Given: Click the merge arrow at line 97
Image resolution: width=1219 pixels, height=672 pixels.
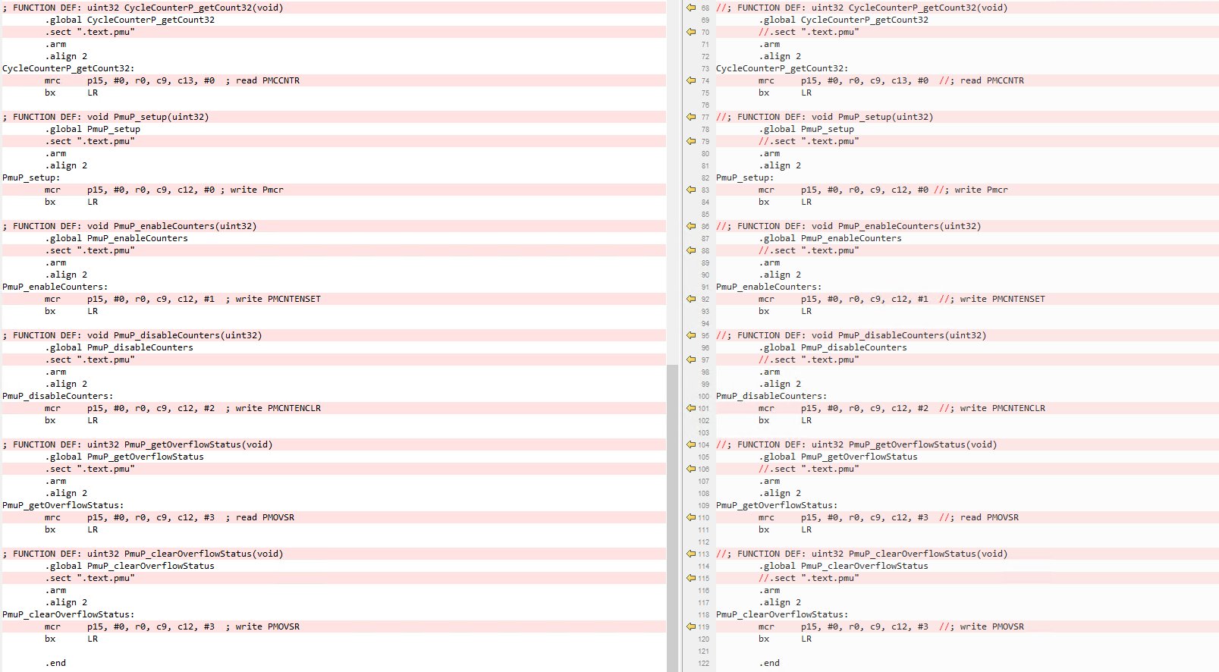Looking at the screenshot, I should (691, 360).
